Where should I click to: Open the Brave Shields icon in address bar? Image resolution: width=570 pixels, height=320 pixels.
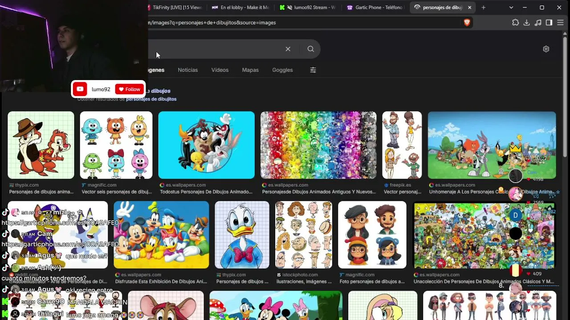[x=467, y=22]
